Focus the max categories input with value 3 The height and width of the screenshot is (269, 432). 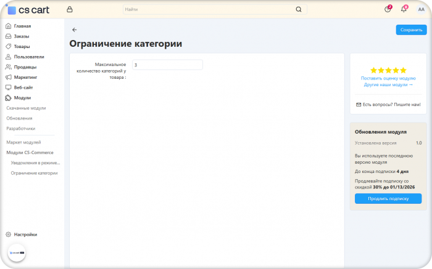(167, 65)
